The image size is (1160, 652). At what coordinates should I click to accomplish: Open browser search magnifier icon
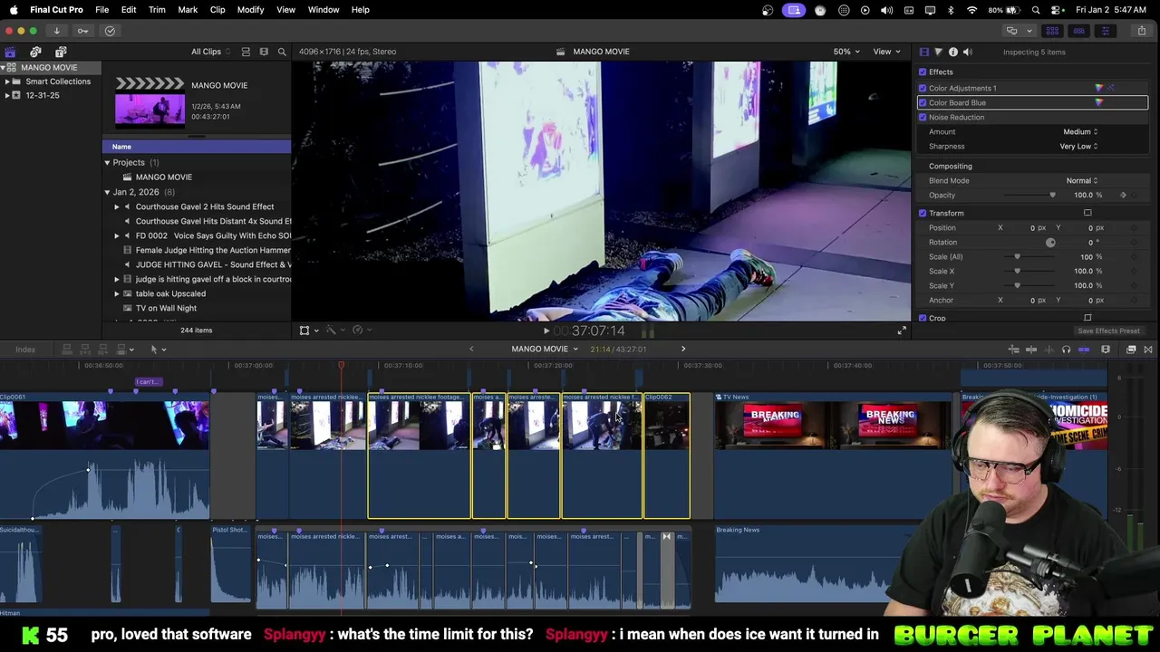[x=282, y=52]
